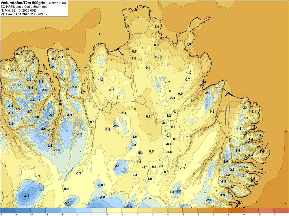Click the "-0.9" temperature value on the map
The image size is (289, 216).
pos(54,59)
